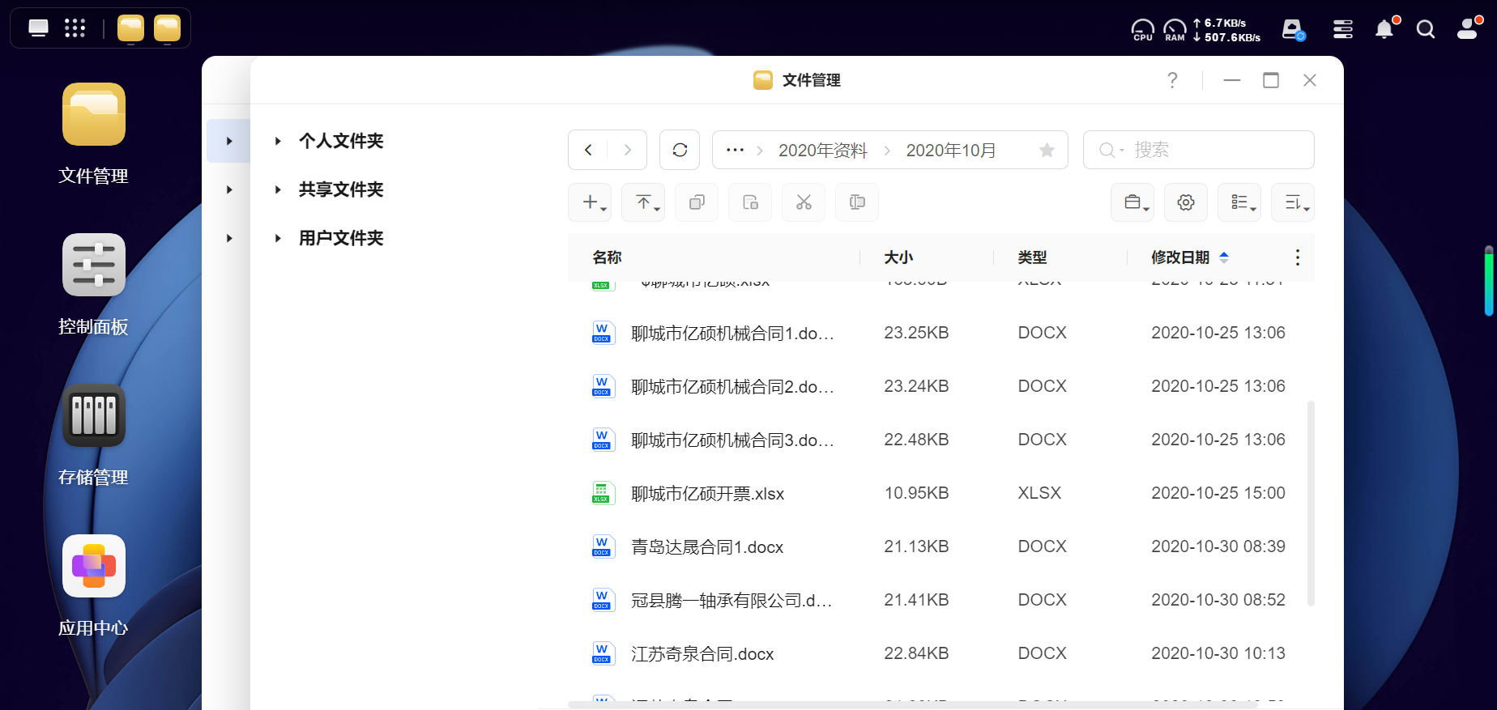Toggle sort on the 修改日期 column

1181,257
